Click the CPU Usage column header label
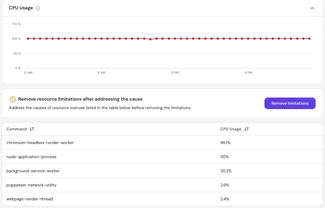325x208 pixels. click(x=231, y=129)
